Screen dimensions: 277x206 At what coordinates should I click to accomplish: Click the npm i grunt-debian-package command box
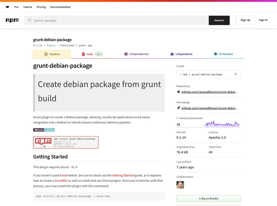[209, 74]
